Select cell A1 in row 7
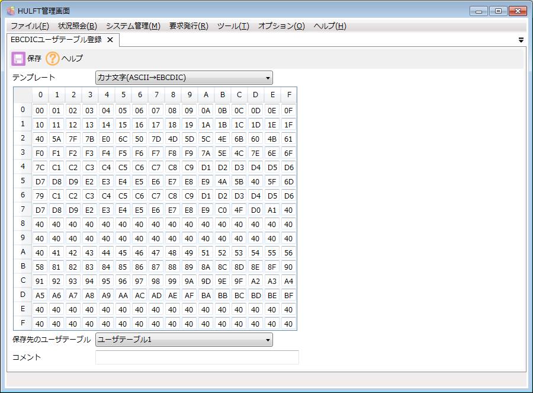The image size is (533, 393). click(x=272, y=210)
